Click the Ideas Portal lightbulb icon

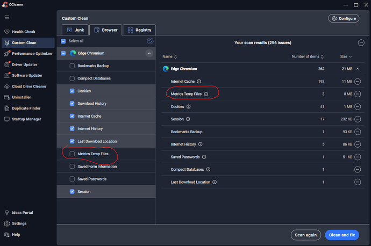point(7,213)
